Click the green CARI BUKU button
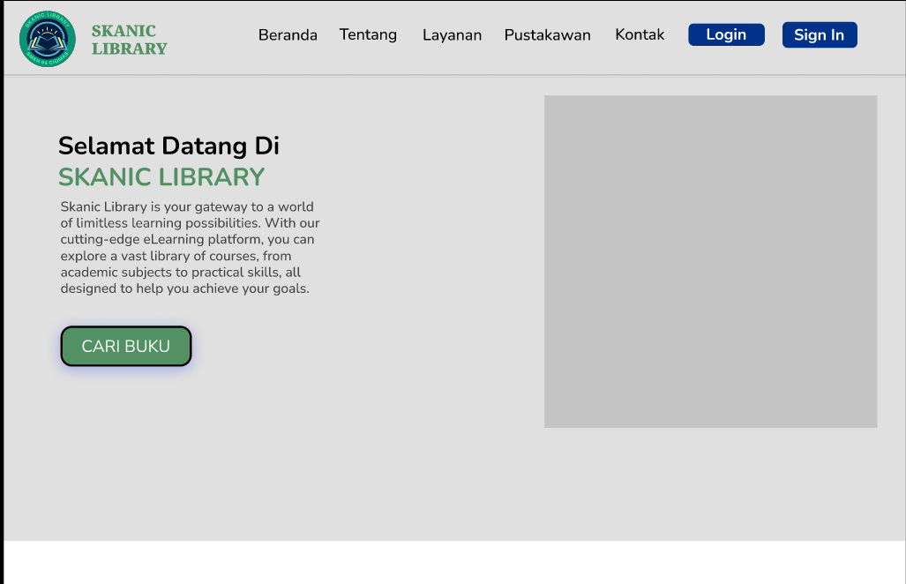The width and height of the screenshot is (906, 584). [126, 346]
